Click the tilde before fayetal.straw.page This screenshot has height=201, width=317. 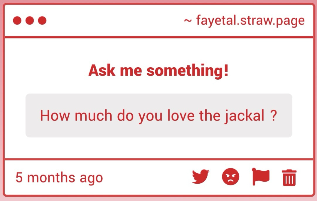[x=188, y=21]
